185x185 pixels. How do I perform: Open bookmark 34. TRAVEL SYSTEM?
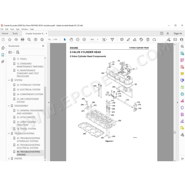click(x=26, y=129)
